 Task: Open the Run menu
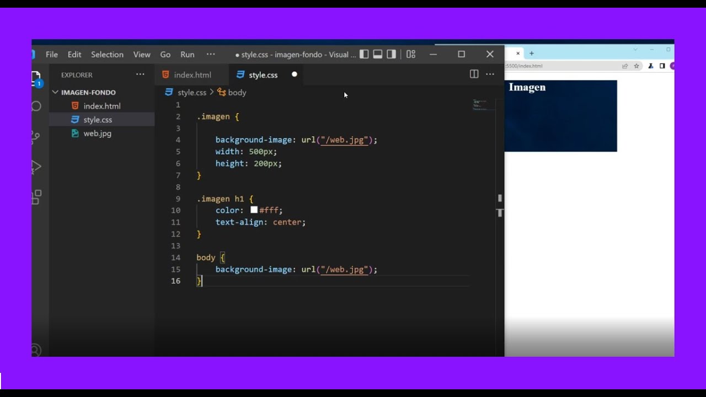[x=188, y=55]
